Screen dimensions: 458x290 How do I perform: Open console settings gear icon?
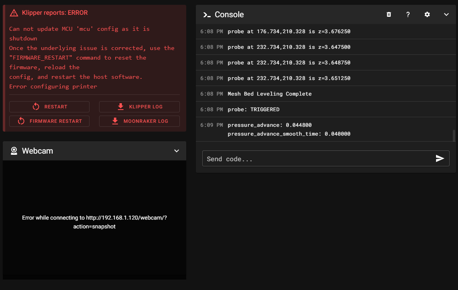(x=427, y=14)
